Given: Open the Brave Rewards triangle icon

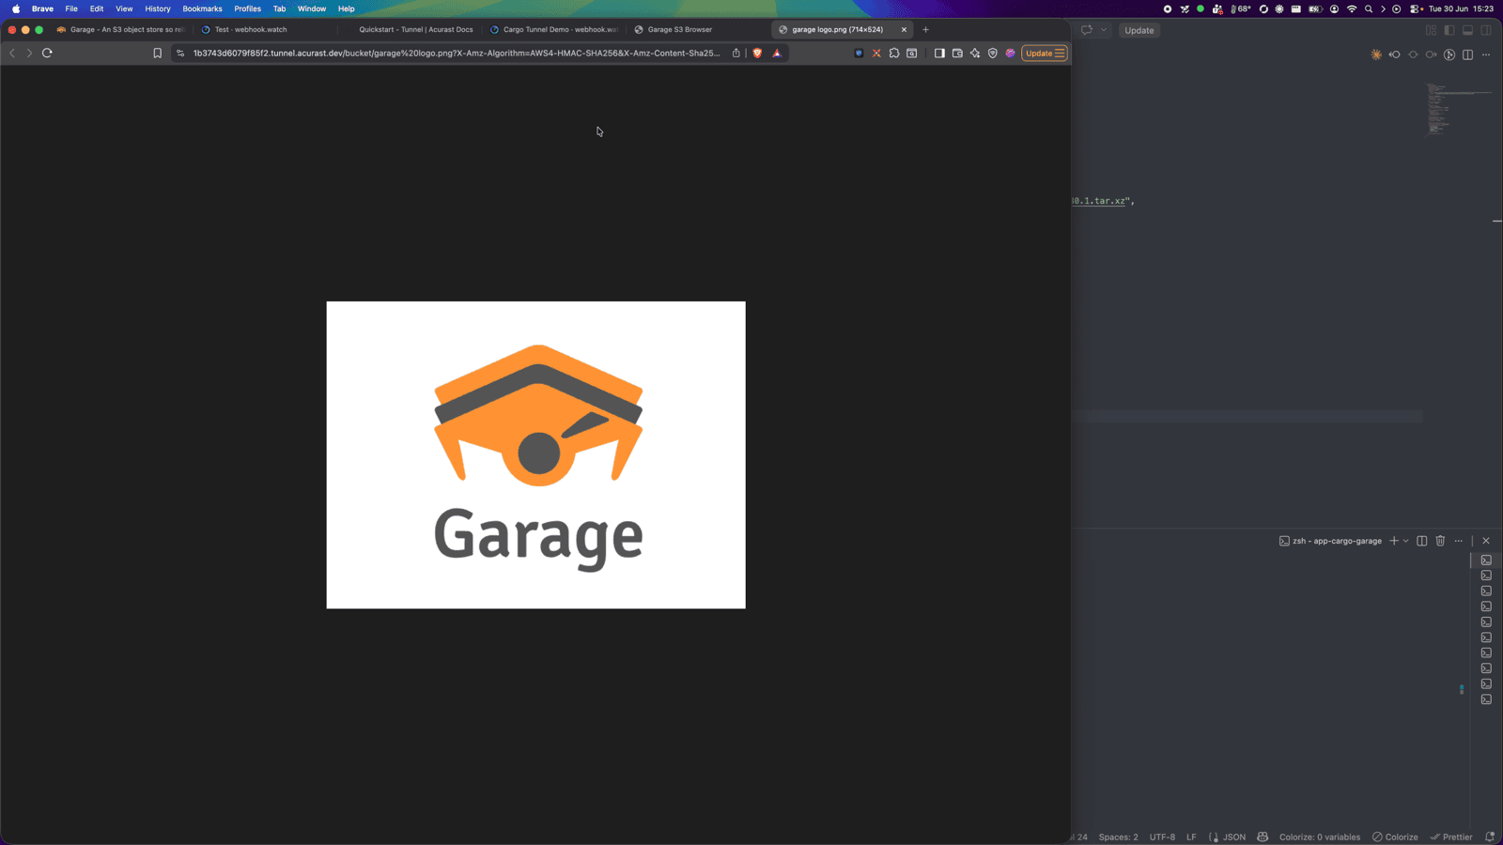Looking at the screenshot, I should click(x=777, y=53).
